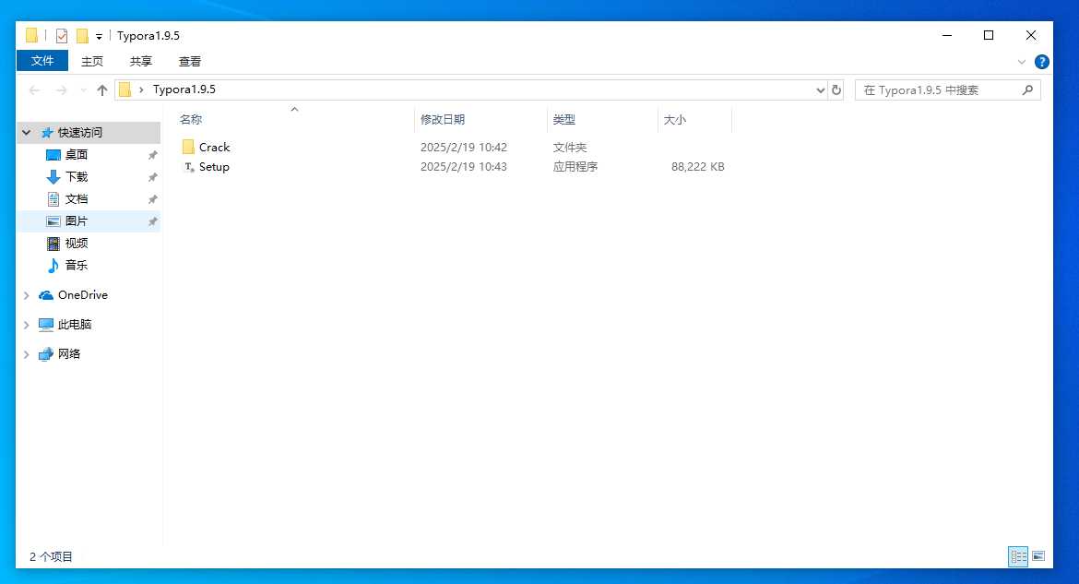
Task: Open 图片 in quick access
Action: 76,221
